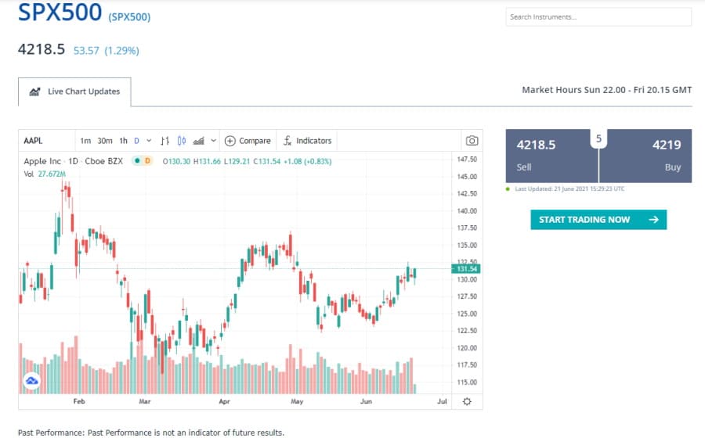Switch to the Live Chart Updates tab
The image size is (705, 438).
coord(74,92)
